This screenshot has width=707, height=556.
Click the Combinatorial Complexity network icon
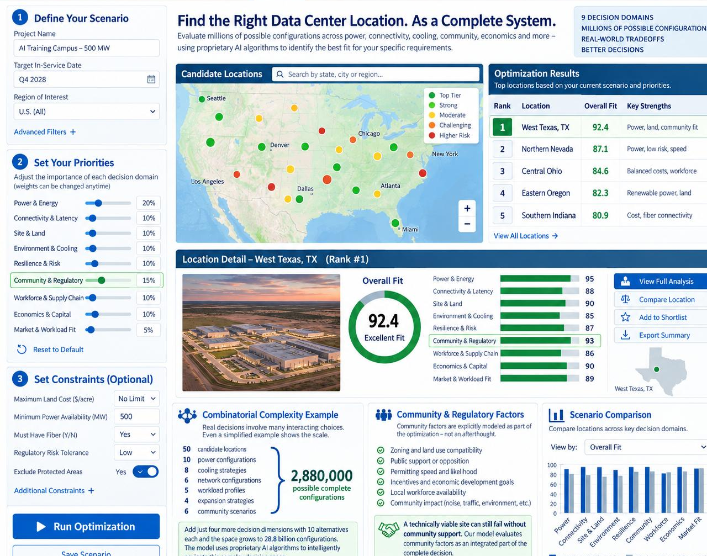pyautogui.click(x=187, y=416)
